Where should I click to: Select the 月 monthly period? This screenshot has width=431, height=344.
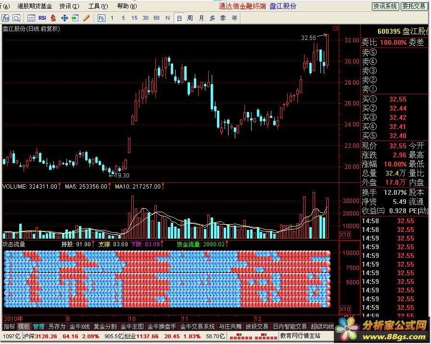point(201,18)
